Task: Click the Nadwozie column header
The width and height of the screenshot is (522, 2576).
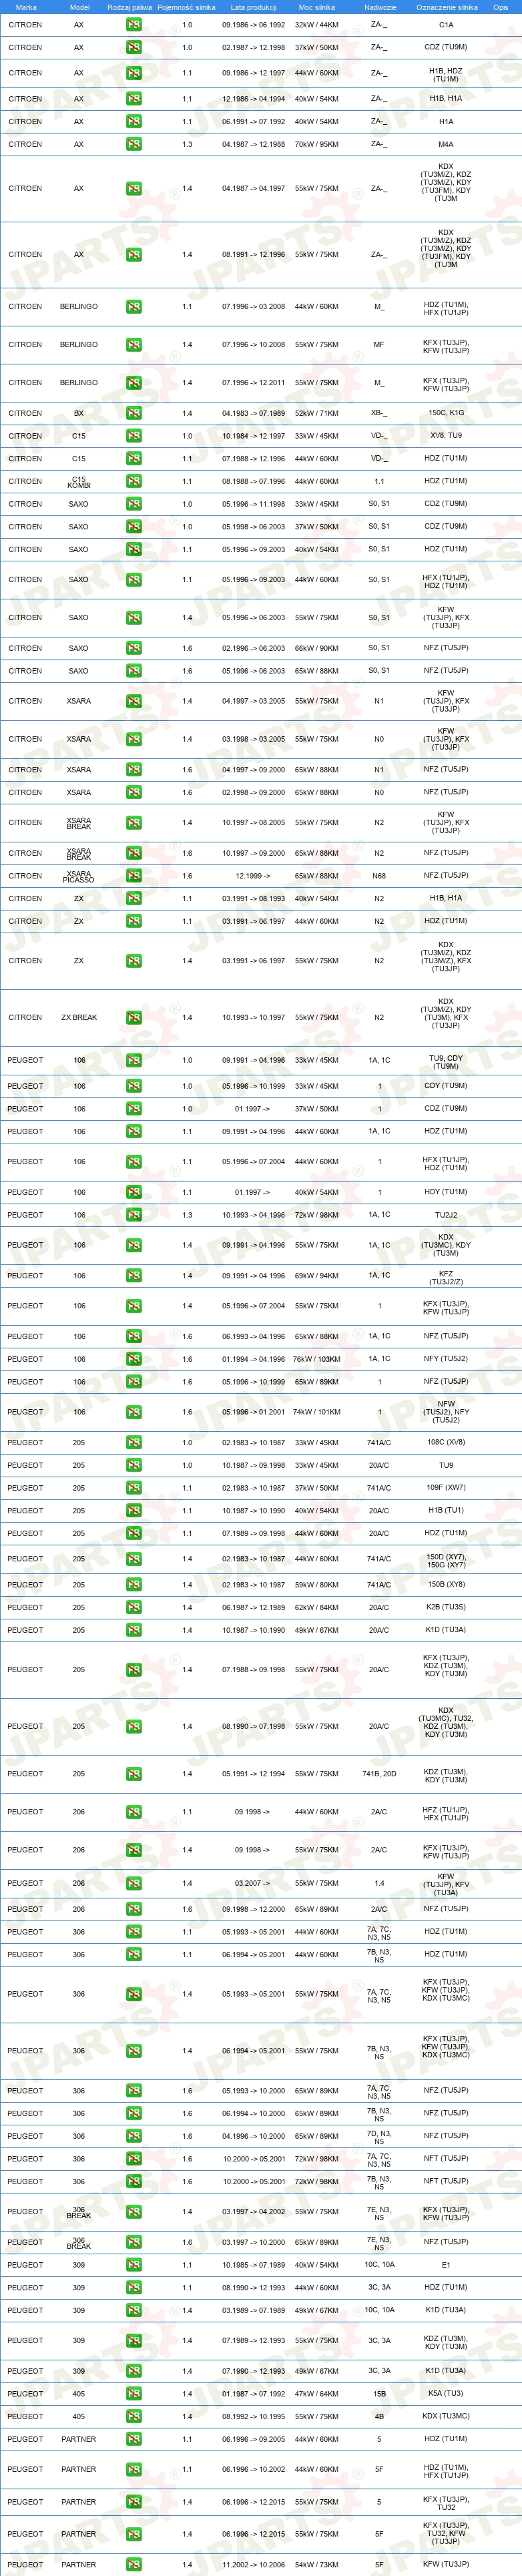Action: [380, 7]
